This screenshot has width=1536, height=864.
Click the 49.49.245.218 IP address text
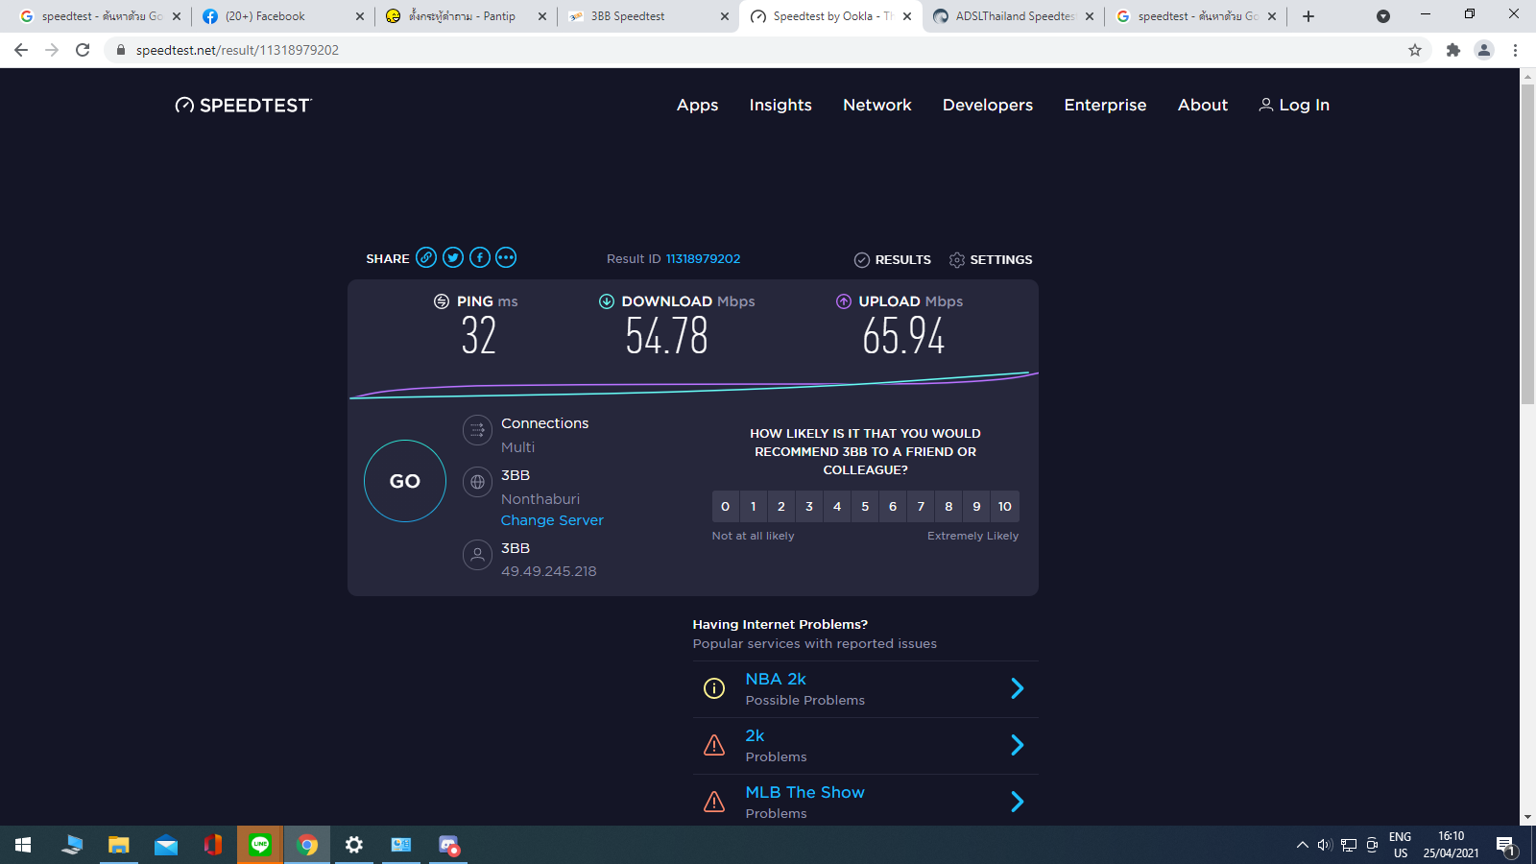tap(549, 571)
